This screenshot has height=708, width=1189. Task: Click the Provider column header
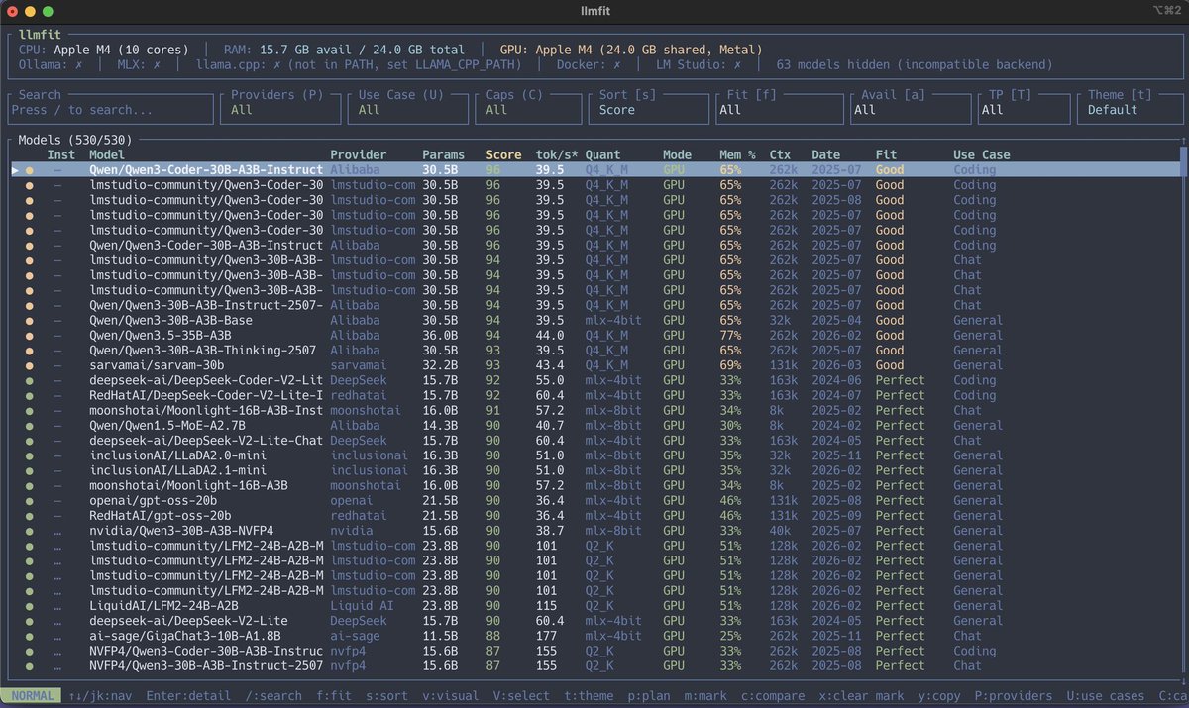point(359,154)
